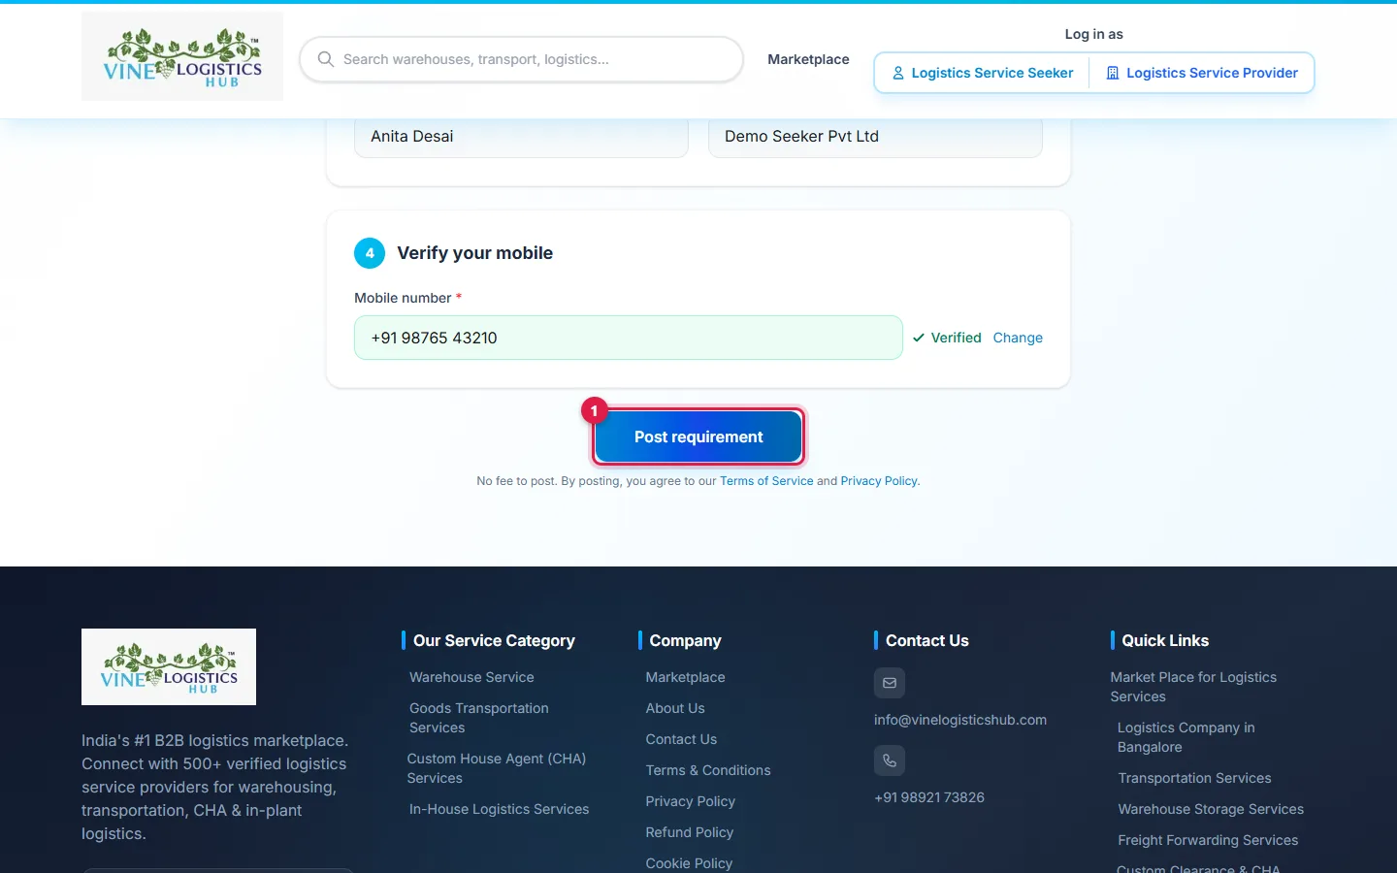Click the email envelope icon in Contact Us
The image size is (1397, 873).
point(890,683)
